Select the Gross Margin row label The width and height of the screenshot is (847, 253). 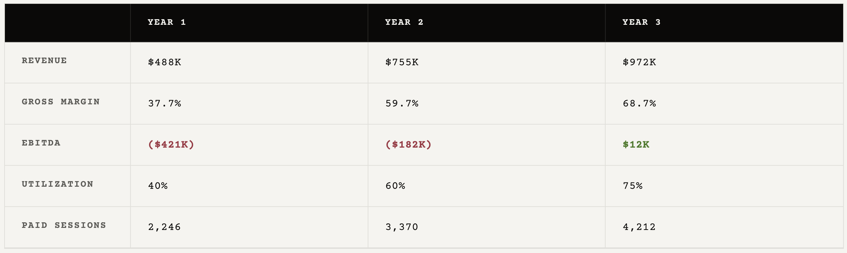click(61, 102)
